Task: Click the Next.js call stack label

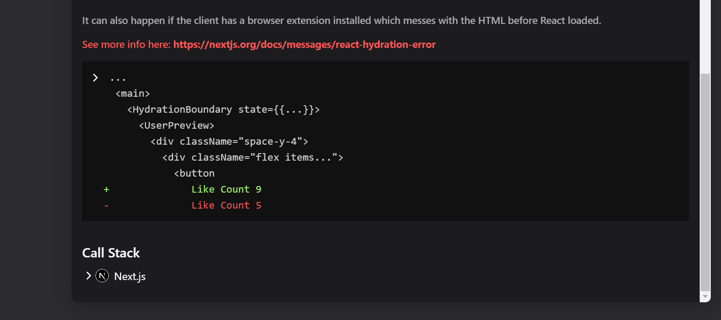Action: 130,277
